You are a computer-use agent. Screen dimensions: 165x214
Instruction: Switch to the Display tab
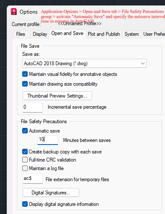pyautogui.click(x=40, y=34)
